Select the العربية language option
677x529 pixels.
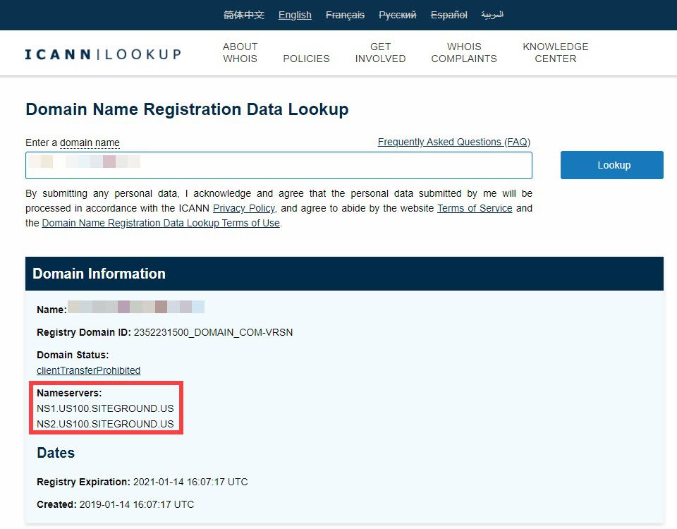point(492,15)
